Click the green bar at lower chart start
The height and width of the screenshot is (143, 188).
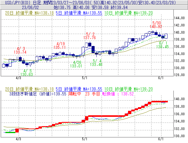pyautogui.click(x=11, y=132)
